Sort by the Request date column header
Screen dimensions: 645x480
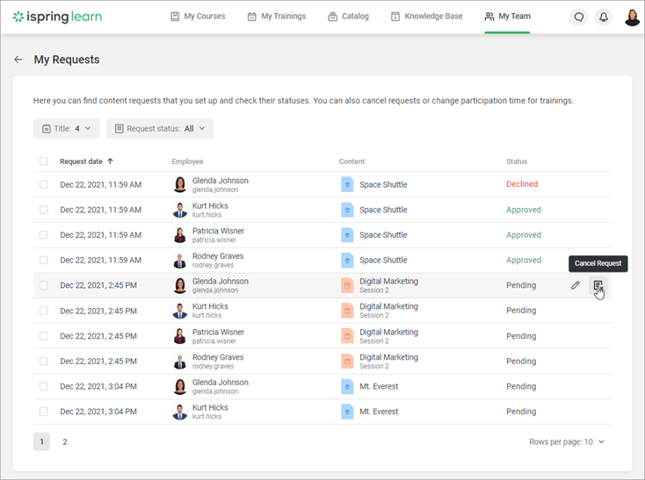pyautogui.click(x=81, y=161)
